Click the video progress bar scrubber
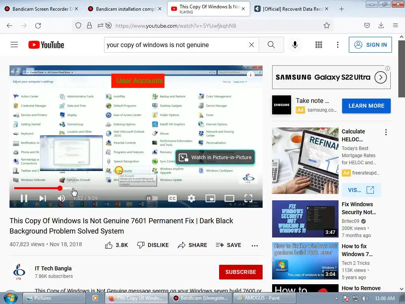This screenshot has height=304, width=405. point(60,188)
